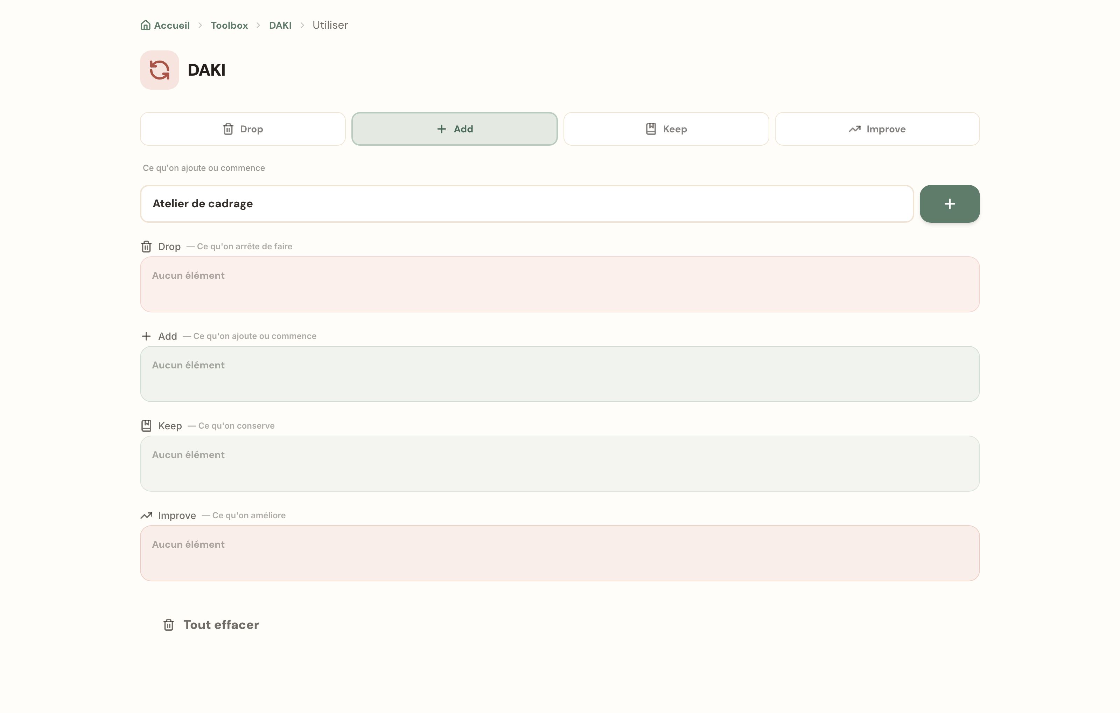The height and width of the screenshot is (713, 1120).
Task: Click the Drop section empty list box
Action: [x=560, y=284]
